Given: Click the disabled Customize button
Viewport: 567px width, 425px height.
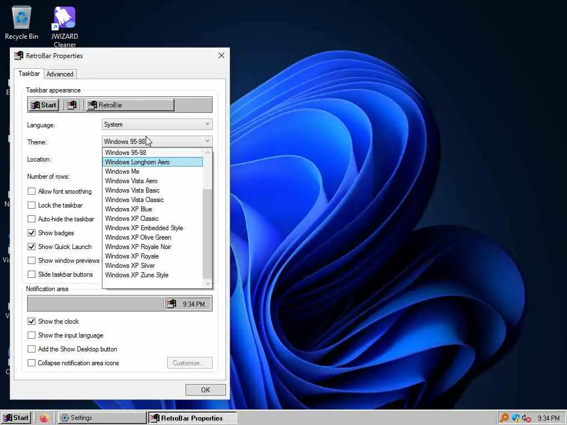Looking at the screenshot, I should 190,363.
